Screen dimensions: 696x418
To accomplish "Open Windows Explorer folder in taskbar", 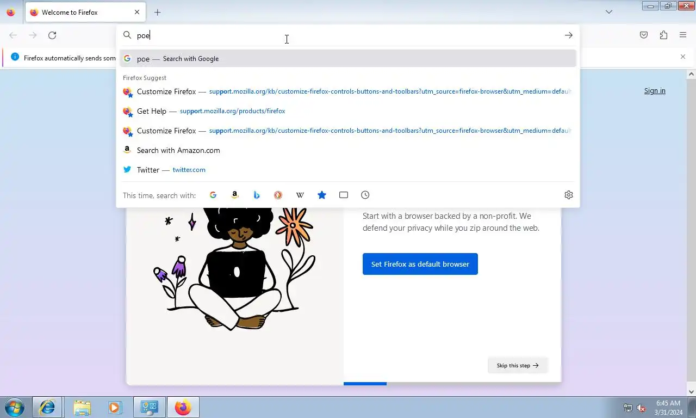I will tap(82, 407).
